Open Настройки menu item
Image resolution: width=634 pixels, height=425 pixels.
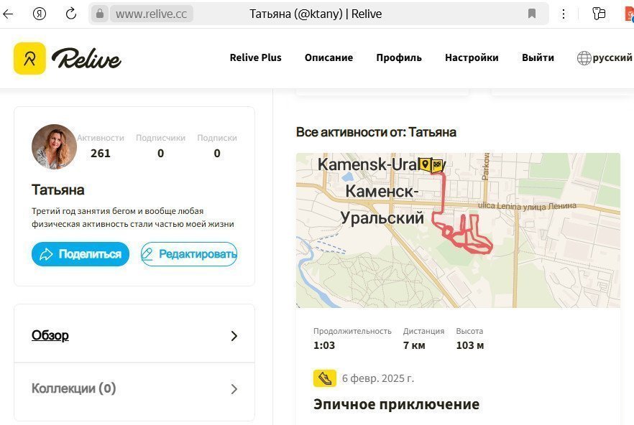(x=472, y=57)
